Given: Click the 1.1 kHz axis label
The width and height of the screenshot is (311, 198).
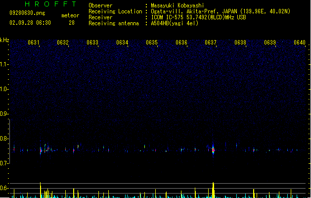Looking at the screenshot, I should pyautogui.click(x=4, y=64).
